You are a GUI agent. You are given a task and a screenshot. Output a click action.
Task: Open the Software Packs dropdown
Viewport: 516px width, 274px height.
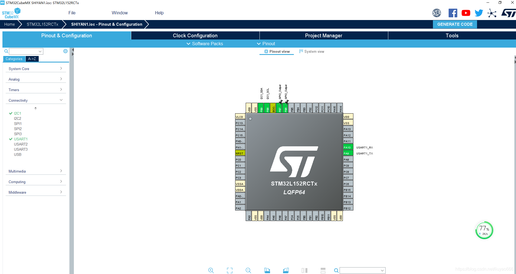pos(205,44)
